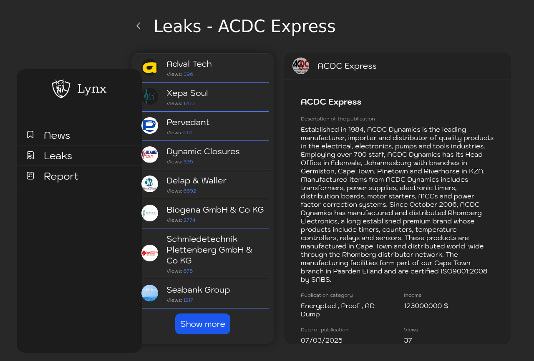Viewport: 534px width, 361px height.
Task: Click the Show more button
Action: [x=203, y=324]
